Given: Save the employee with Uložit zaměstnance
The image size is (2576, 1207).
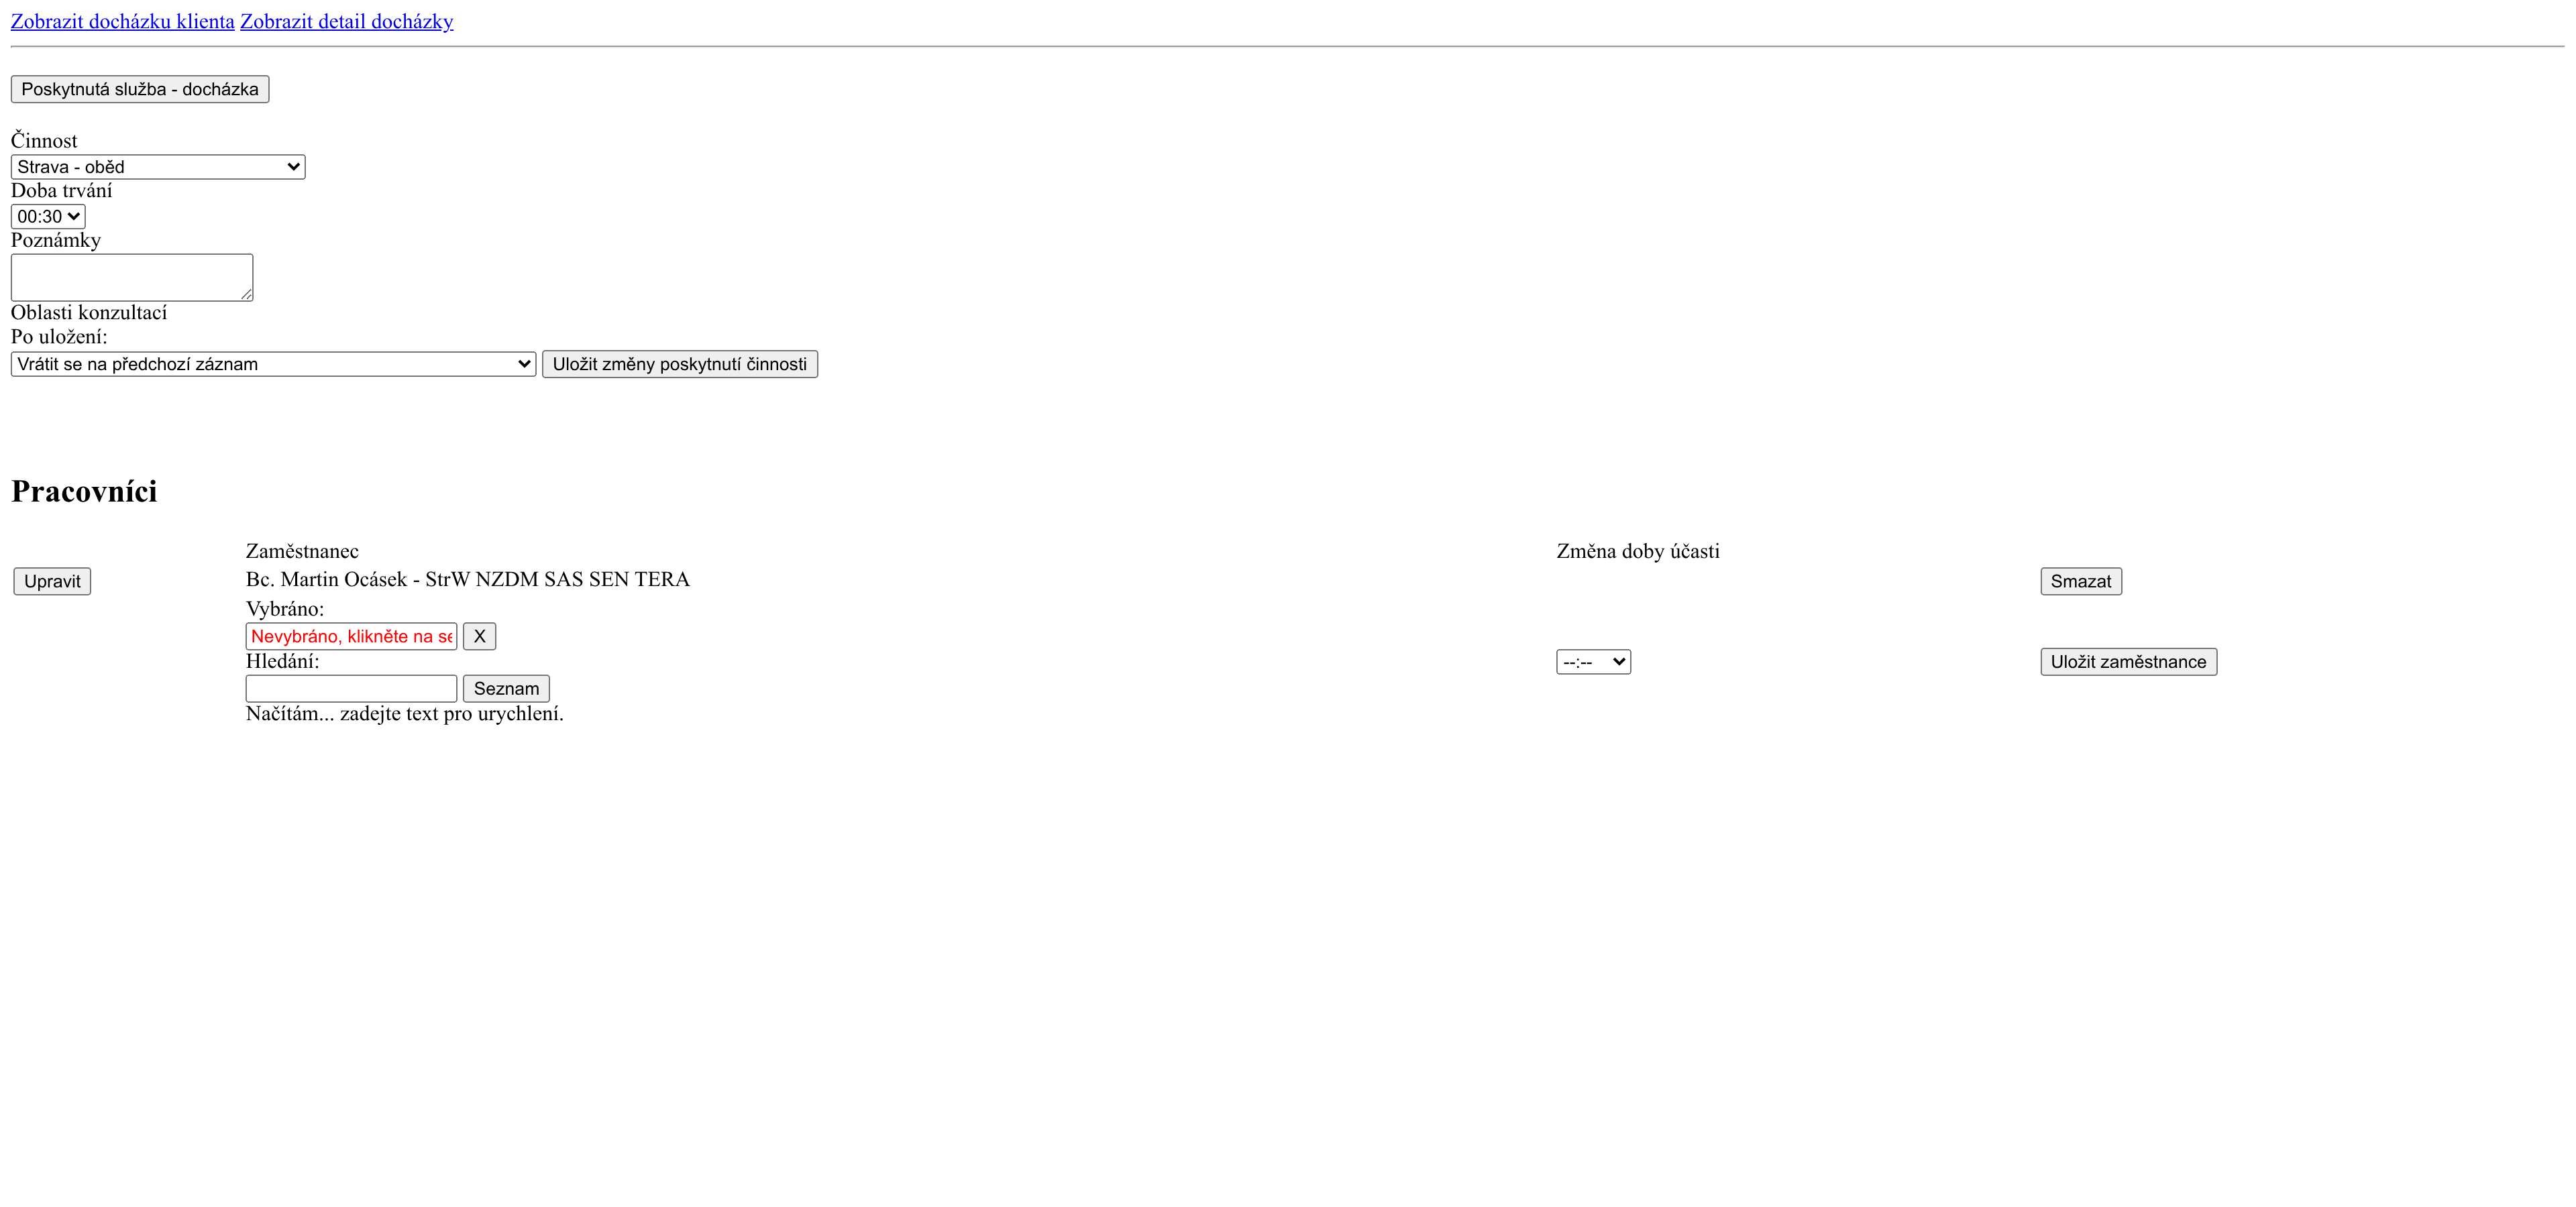Looking at the screenshot, I should (x=2128, y=661).
